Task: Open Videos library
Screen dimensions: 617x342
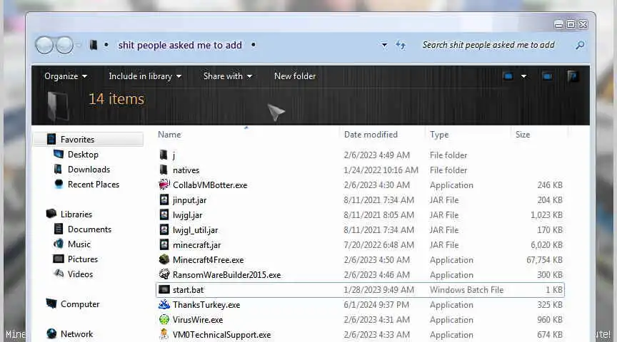Action: (80, 274)
